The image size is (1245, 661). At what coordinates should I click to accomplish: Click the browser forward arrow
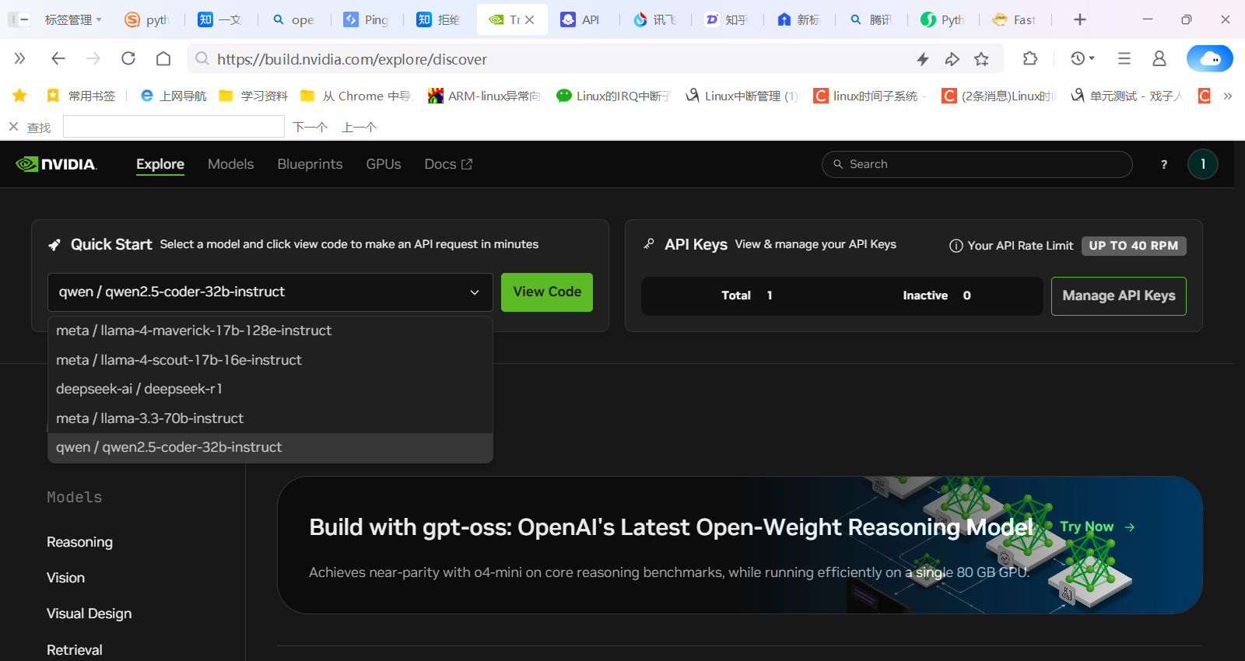pos(93,58)
